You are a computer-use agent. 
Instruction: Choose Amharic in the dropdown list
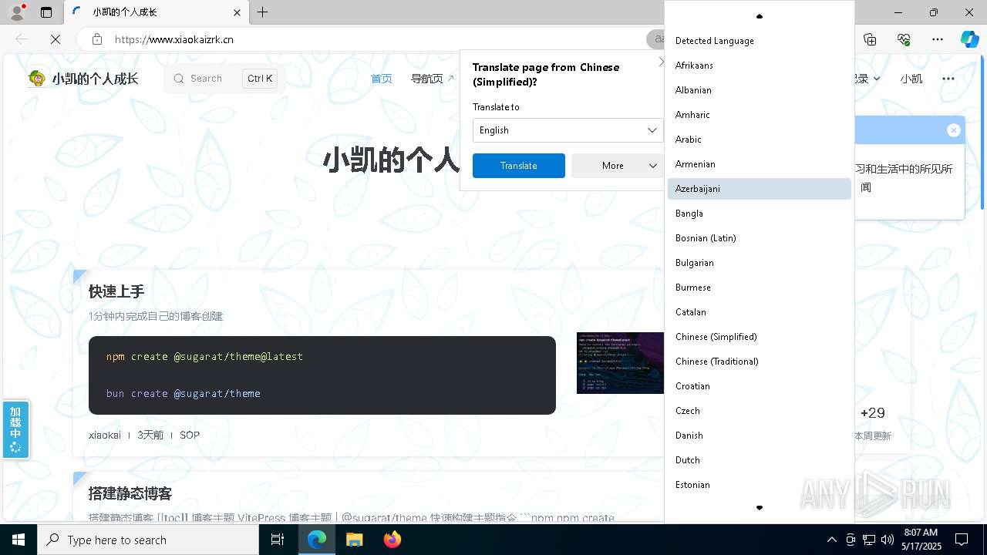(759, 115)
